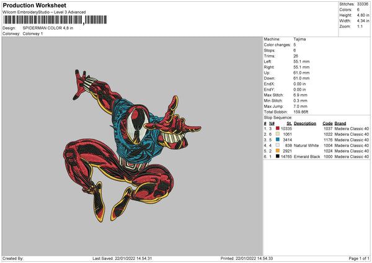The image size is (372, 263).
Task: Click the Colors count value 6
Action: (358, 10)
